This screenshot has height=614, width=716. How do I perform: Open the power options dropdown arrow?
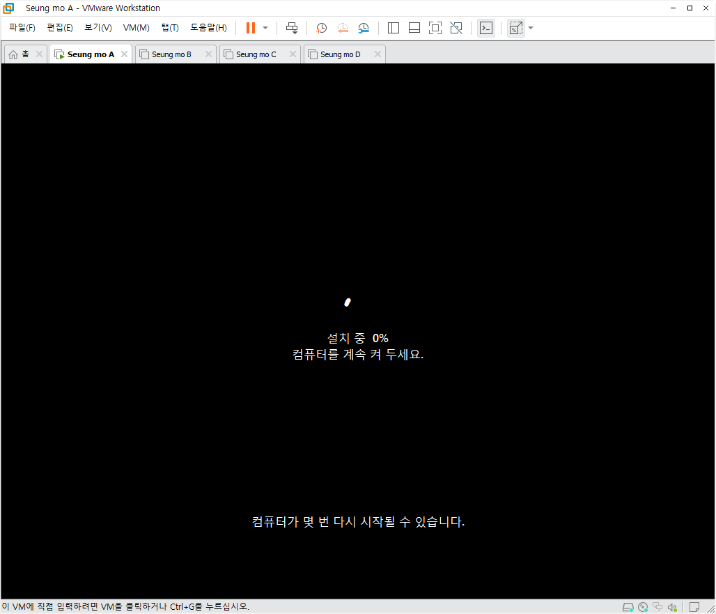coord(265,28)
